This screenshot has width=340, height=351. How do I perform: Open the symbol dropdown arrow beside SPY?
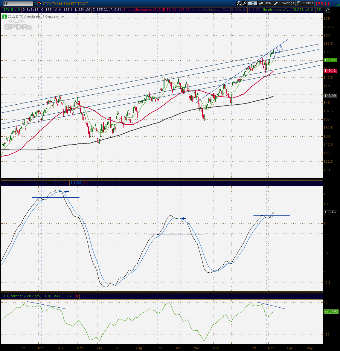(x=35, y=4)
